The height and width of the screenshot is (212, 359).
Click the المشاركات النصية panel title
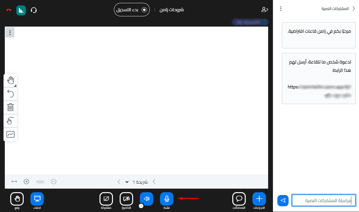click(335, 9)
